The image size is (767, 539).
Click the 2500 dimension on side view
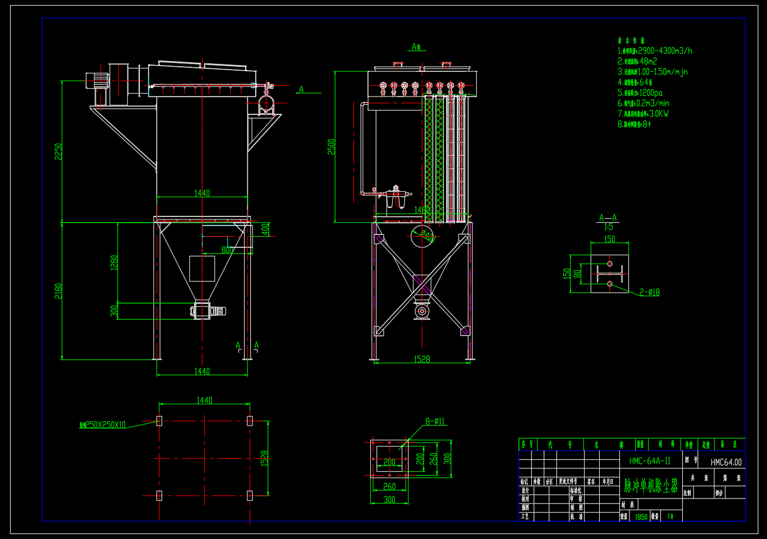click(331, 147)
